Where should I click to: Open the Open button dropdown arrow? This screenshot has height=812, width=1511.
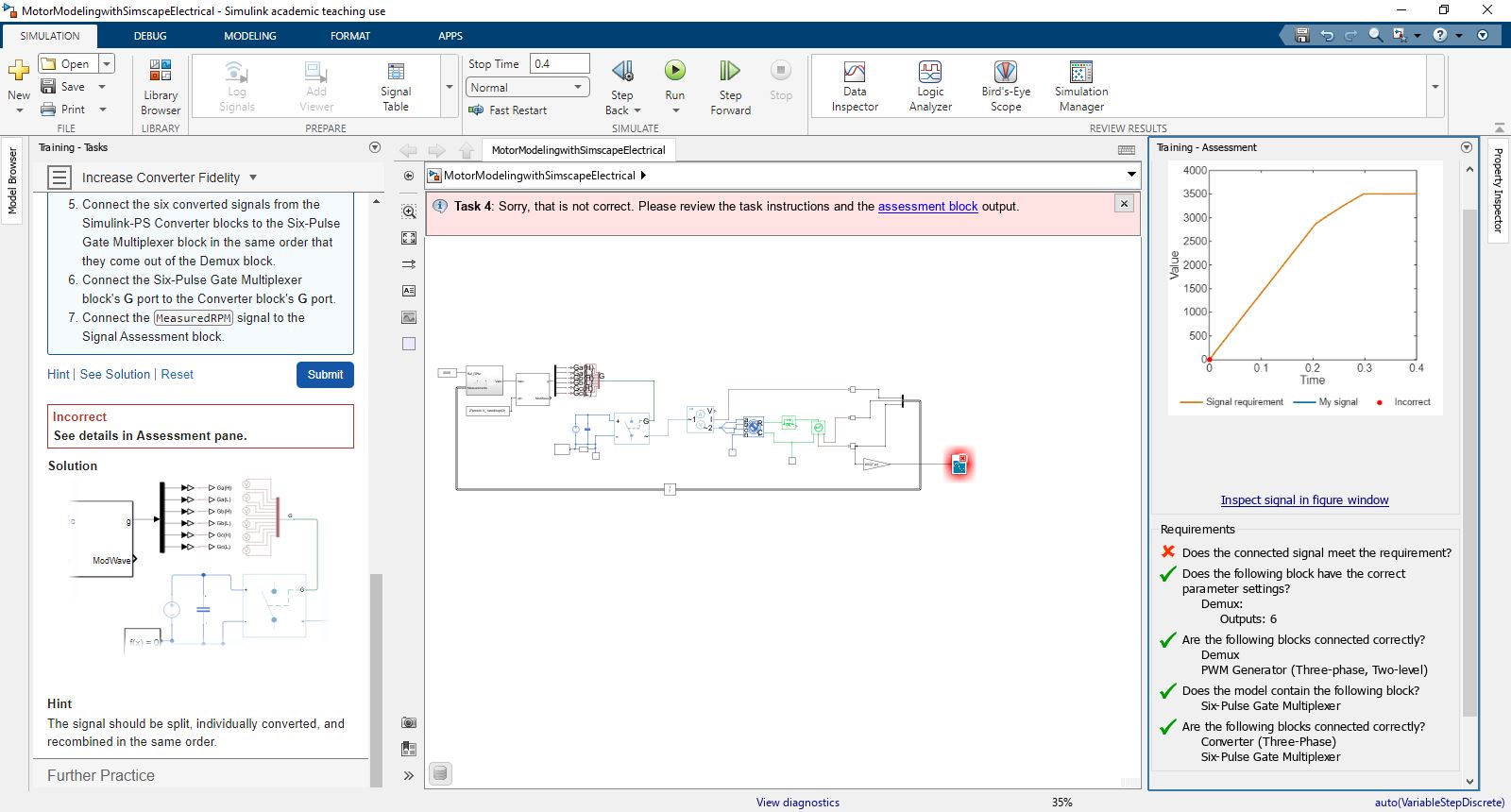coord(107,63)
